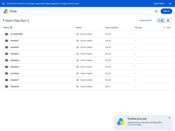Select the DataSet6 folder name
Image resolution: width=175 pixels, height=131 pixels.
[x=15, y=73]
